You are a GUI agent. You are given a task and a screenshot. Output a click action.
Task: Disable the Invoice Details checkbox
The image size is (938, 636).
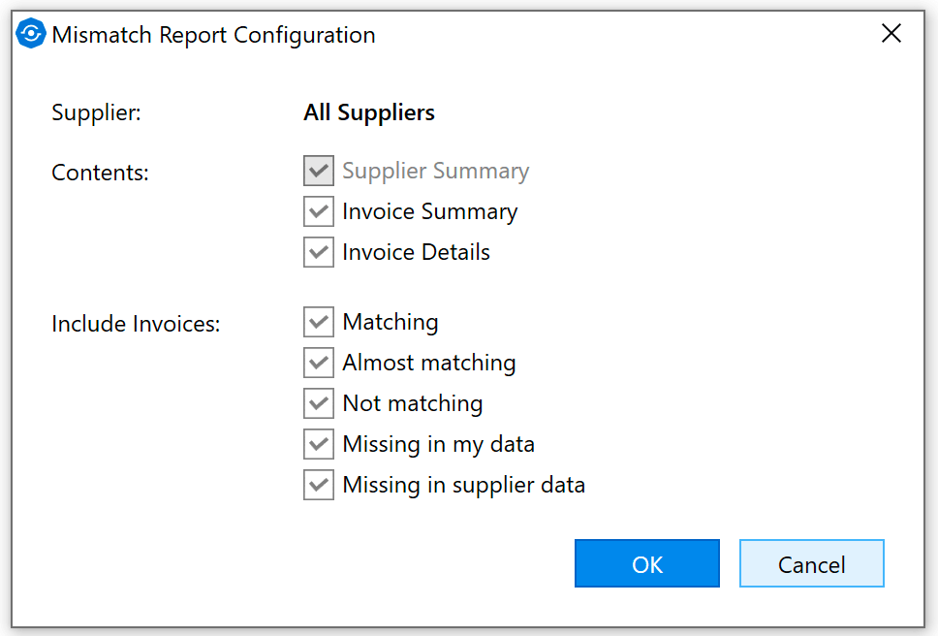coord(319,253)
